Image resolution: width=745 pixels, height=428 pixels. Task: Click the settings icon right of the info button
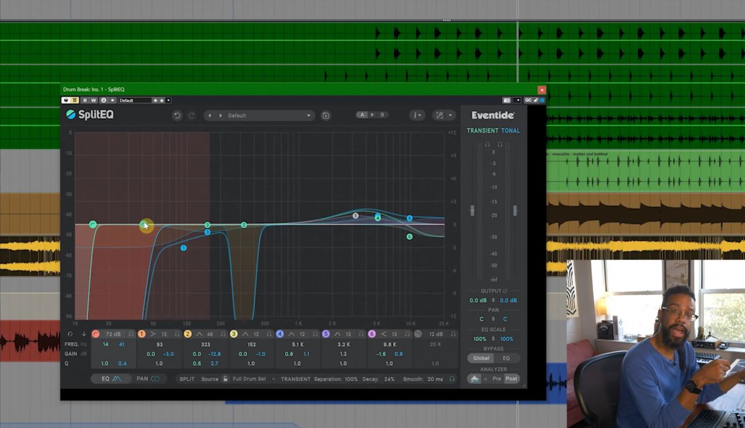tap(439, 115)
